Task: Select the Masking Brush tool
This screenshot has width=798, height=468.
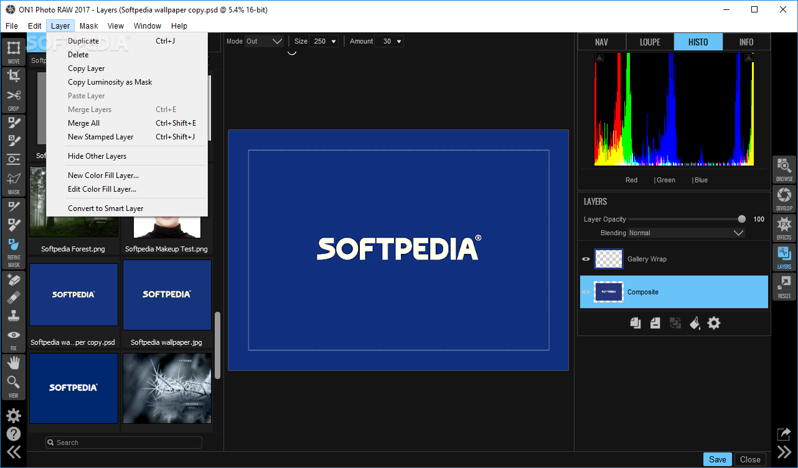Action: (14, 123)
